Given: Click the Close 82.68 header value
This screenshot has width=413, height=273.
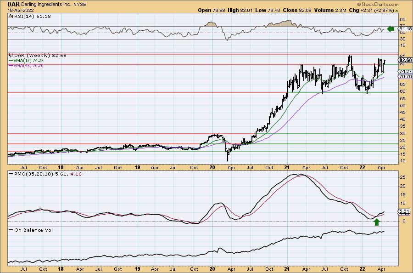Looking at the screenshot, I should click(x=297, y=10).
